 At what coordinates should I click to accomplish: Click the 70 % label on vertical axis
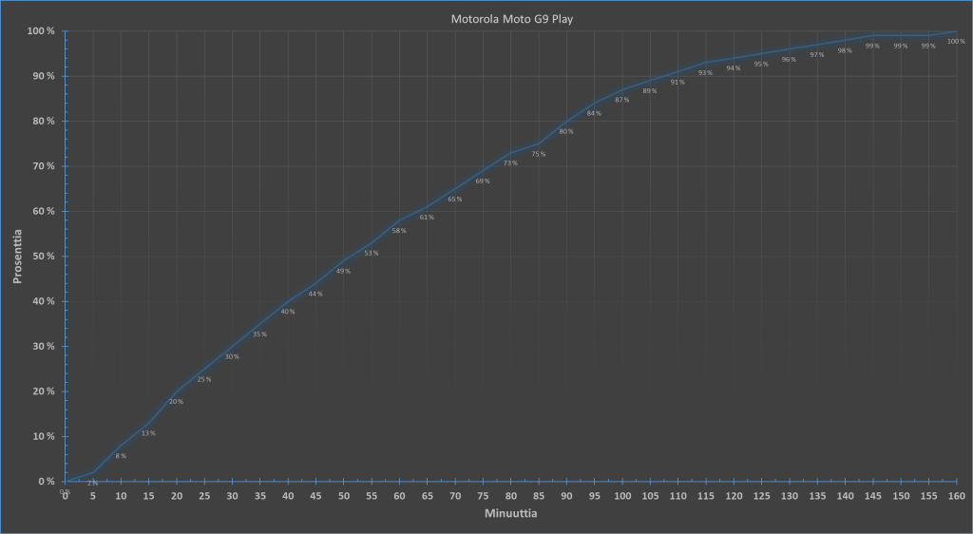42,166
